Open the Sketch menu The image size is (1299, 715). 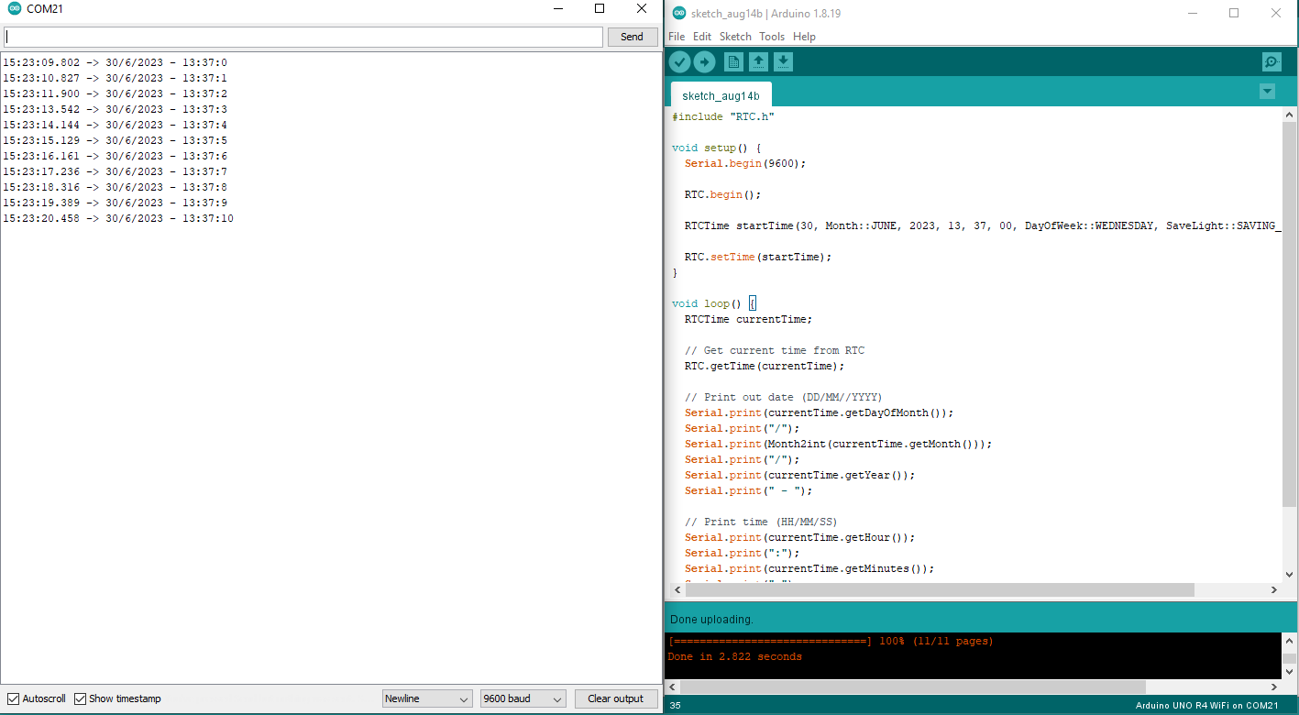pos(735,37)
